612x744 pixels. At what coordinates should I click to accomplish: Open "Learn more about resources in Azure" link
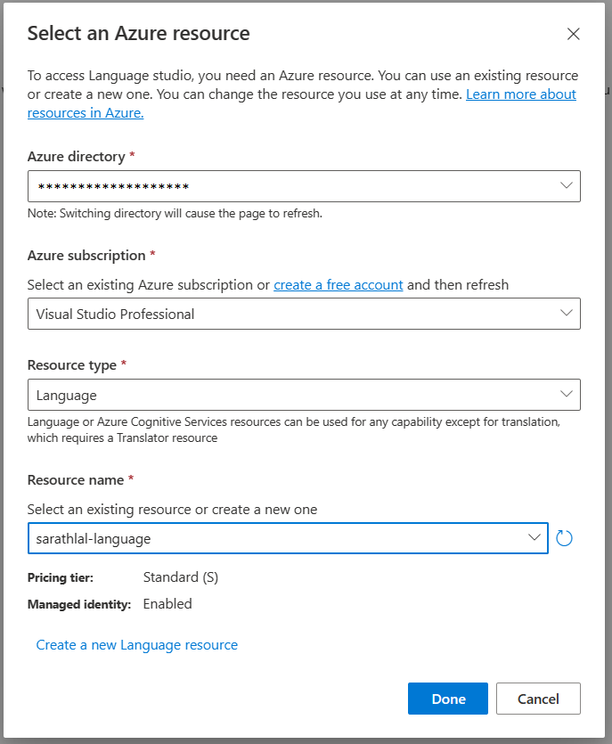520,94
